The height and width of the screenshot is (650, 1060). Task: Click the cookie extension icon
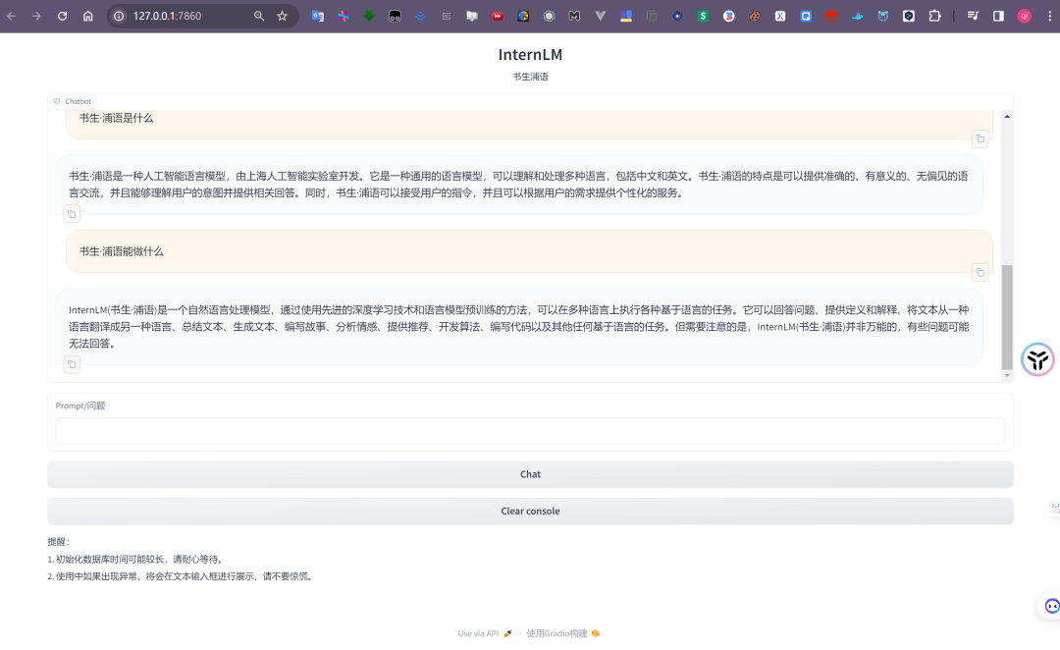click(x=755, y=16)
